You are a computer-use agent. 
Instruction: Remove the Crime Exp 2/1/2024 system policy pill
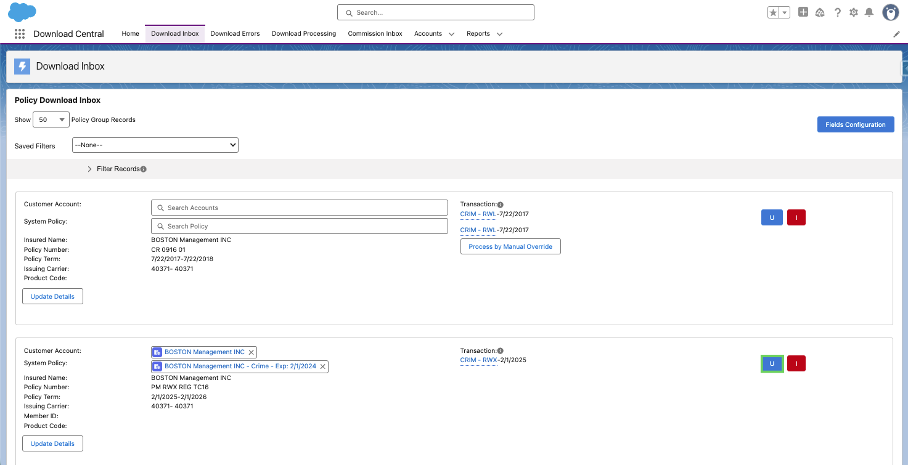322,366
